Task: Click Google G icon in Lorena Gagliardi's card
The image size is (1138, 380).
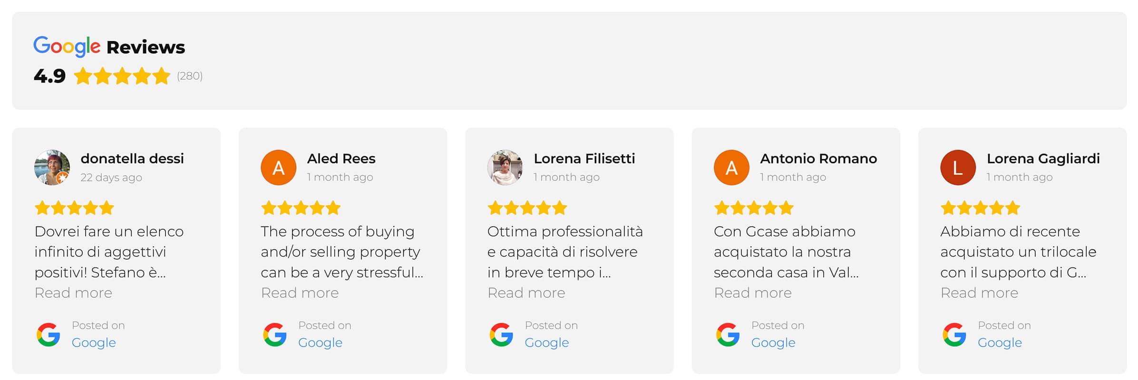Action: [x=954, y=334]
